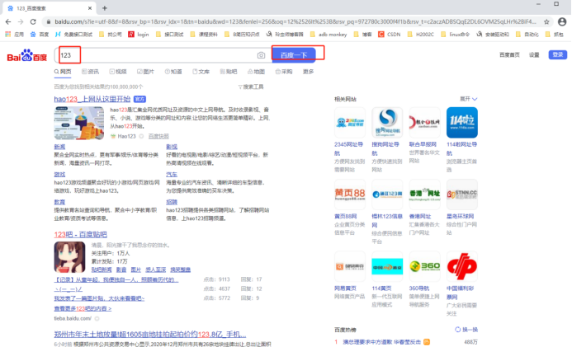The image size is (572, 347).
Task: Click the red 中国福利彩票 logo
Action: pos(462,266)
